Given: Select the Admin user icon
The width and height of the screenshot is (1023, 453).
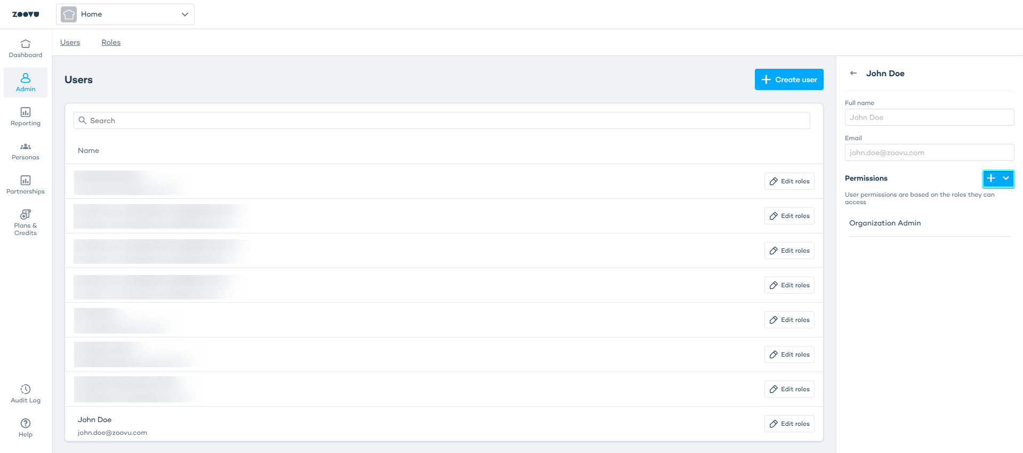Looking at the screenshot, I should click(26, 78).
